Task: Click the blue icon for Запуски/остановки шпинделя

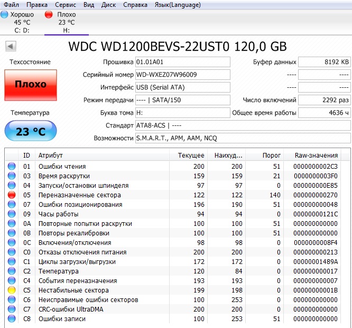Action: (12, 185)
